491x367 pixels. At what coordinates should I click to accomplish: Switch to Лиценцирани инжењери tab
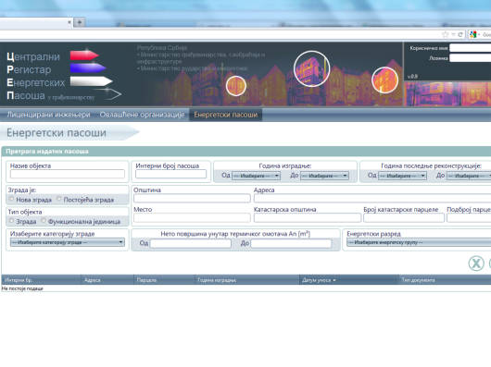click(48, 115)
